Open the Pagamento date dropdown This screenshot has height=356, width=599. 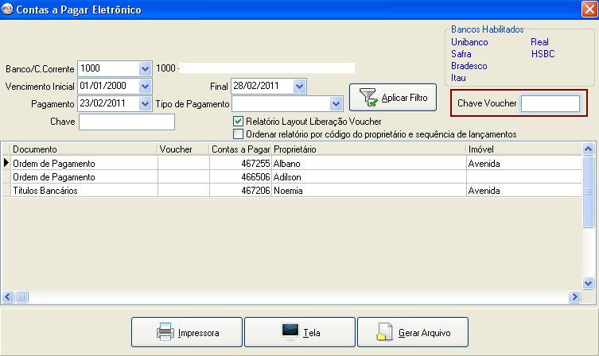click(144, 104)
